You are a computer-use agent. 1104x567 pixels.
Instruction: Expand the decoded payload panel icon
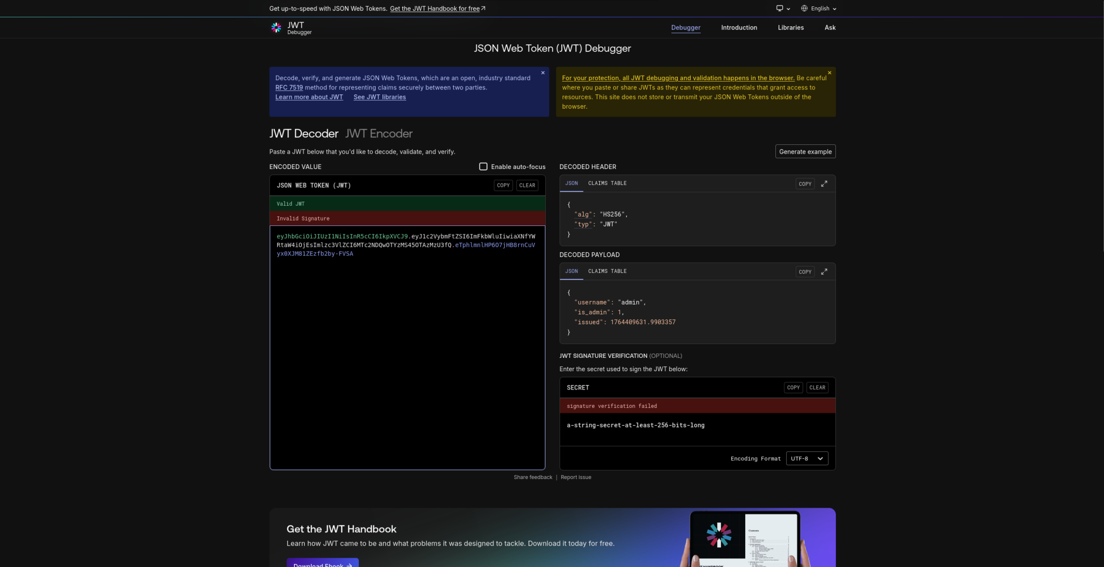824,272
